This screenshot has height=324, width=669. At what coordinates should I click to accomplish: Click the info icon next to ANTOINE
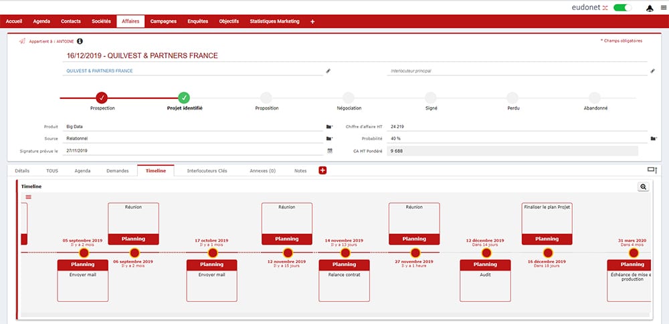[80, 41]
